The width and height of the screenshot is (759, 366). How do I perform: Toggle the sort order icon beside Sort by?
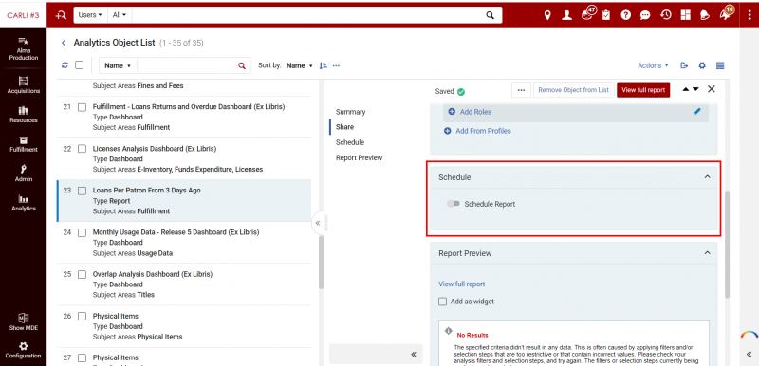pos(324,65)
